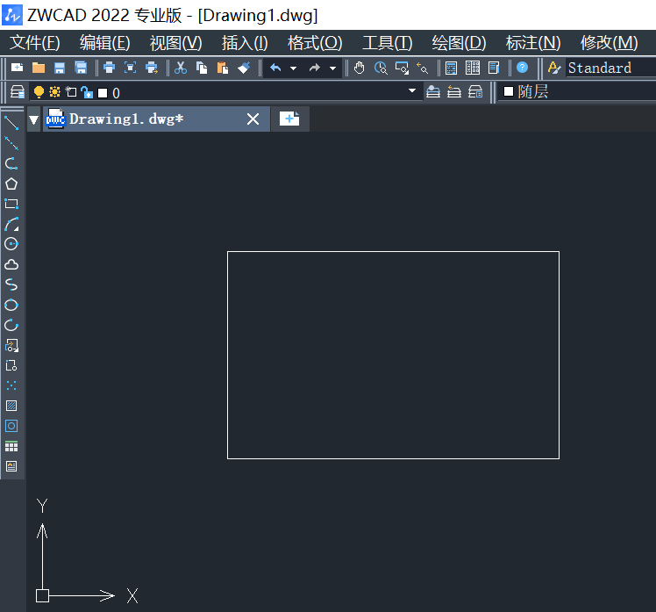Click the Zoom window icon
This screenshot has width=656, height=612.
click(x=402, y=68)
